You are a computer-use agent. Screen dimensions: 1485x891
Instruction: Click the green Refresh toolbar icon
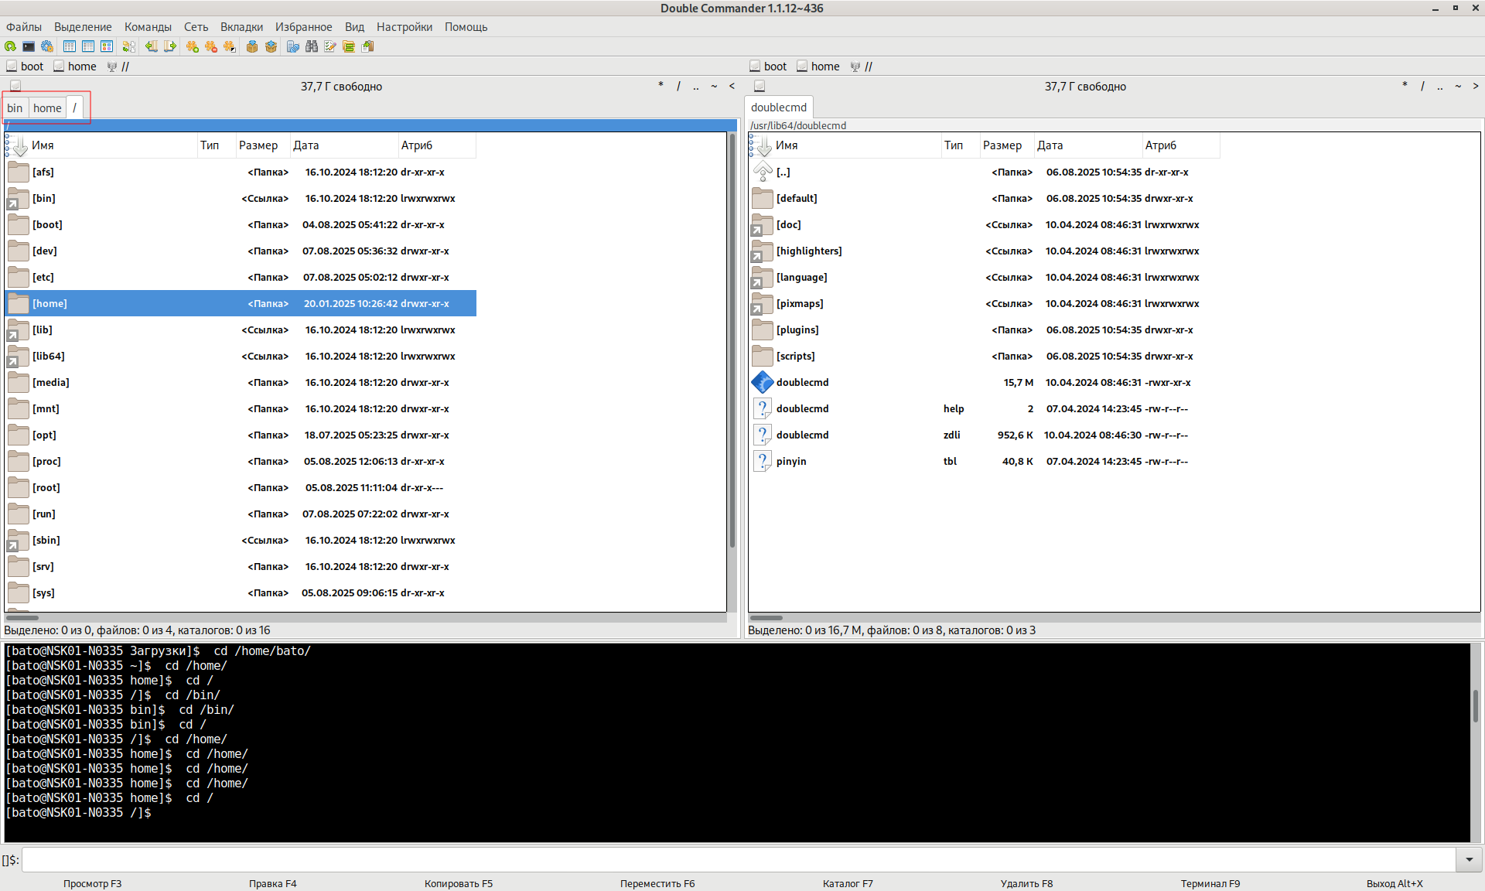click(x=10, y=46)
